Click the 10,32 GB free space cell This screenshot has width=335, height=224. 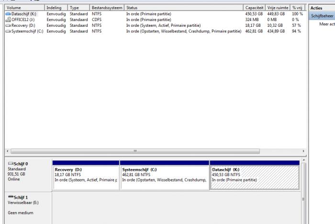click(x=275, y=25)
